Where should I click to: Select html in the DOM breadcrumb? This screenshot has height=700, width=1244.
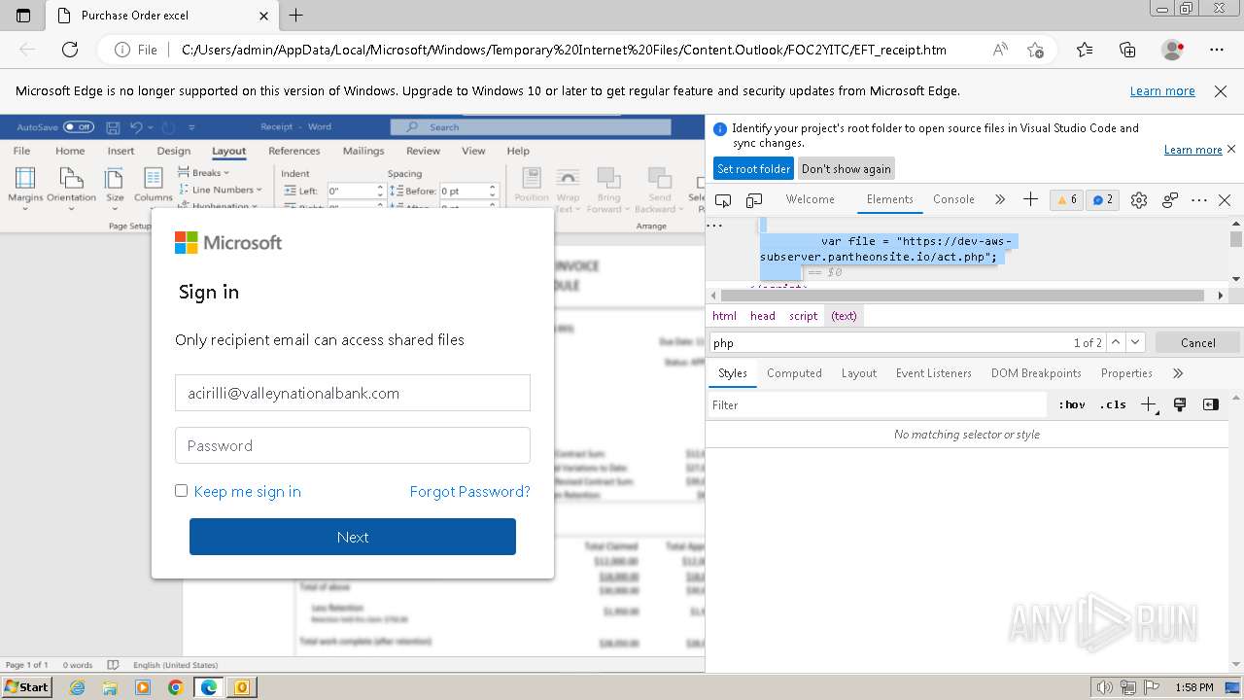(724, 316)
